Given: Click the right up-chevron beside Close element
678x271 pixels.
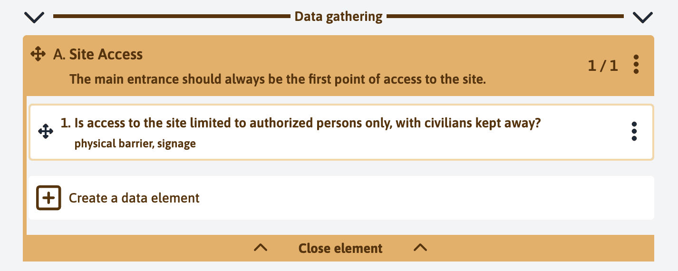Looking at the screenshot, I should coord(420,248).
